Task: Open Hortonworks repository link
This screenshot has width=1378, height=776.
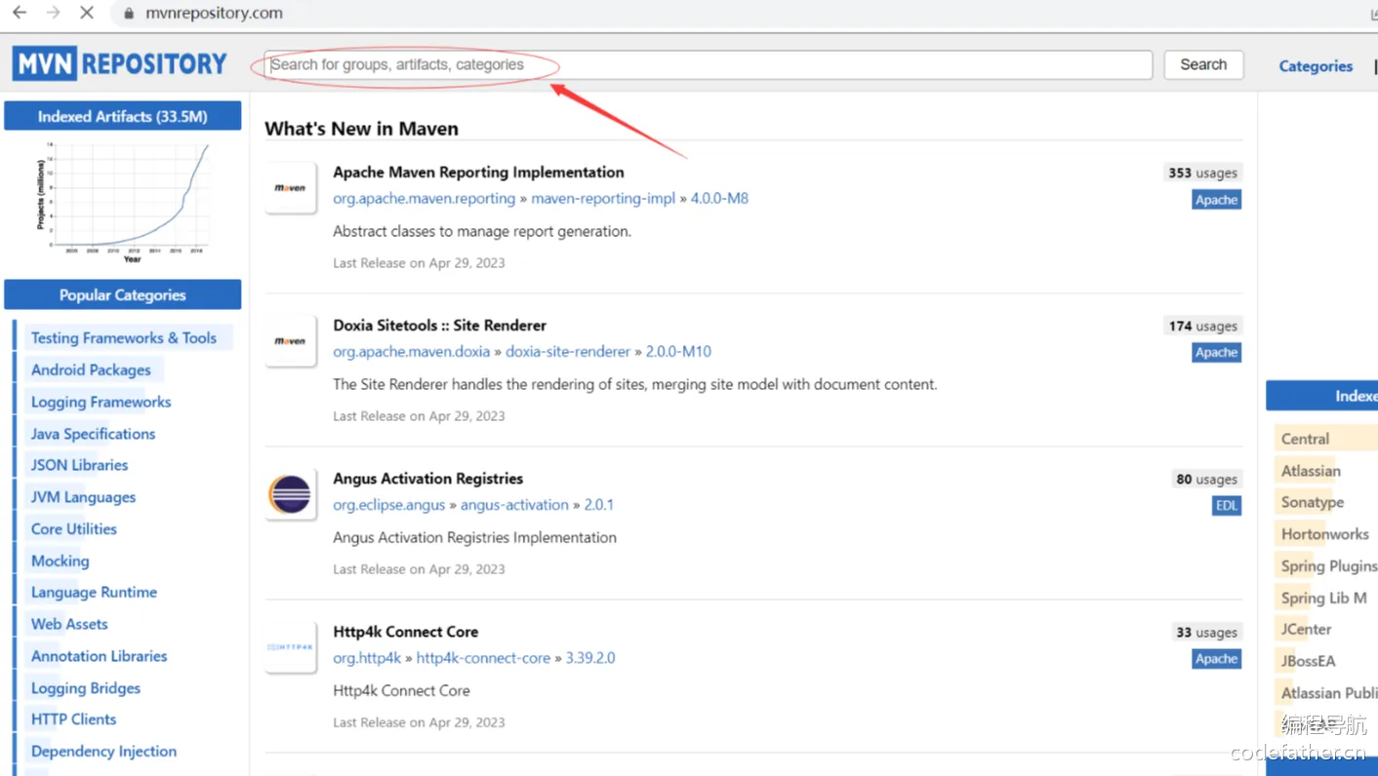Action: pos(1324,534)
